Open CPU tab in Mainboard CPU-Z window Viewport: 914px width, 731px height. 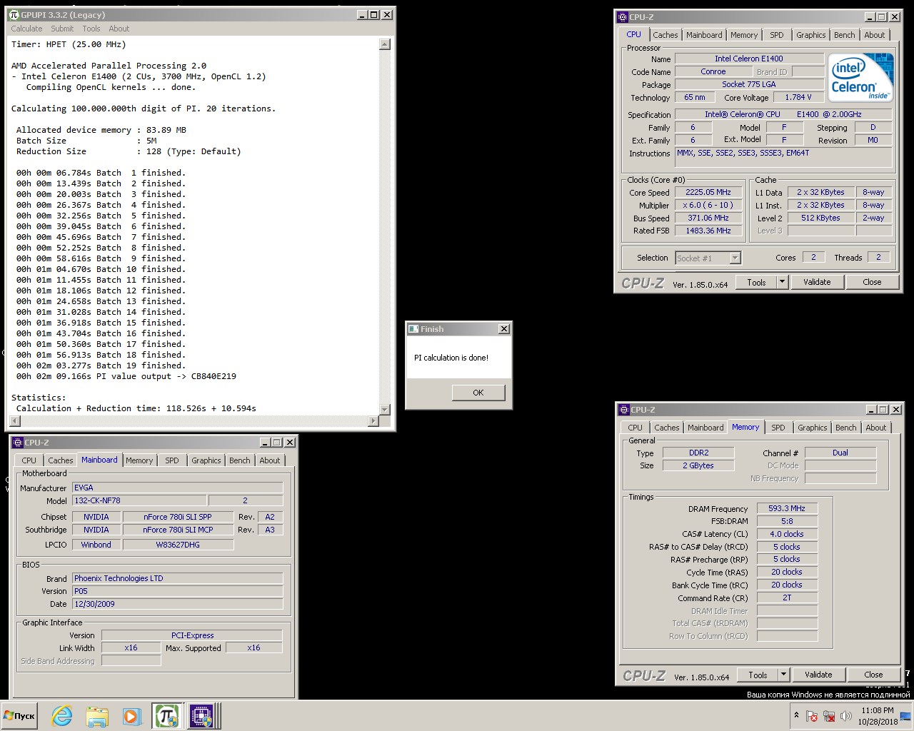point(29,460)
